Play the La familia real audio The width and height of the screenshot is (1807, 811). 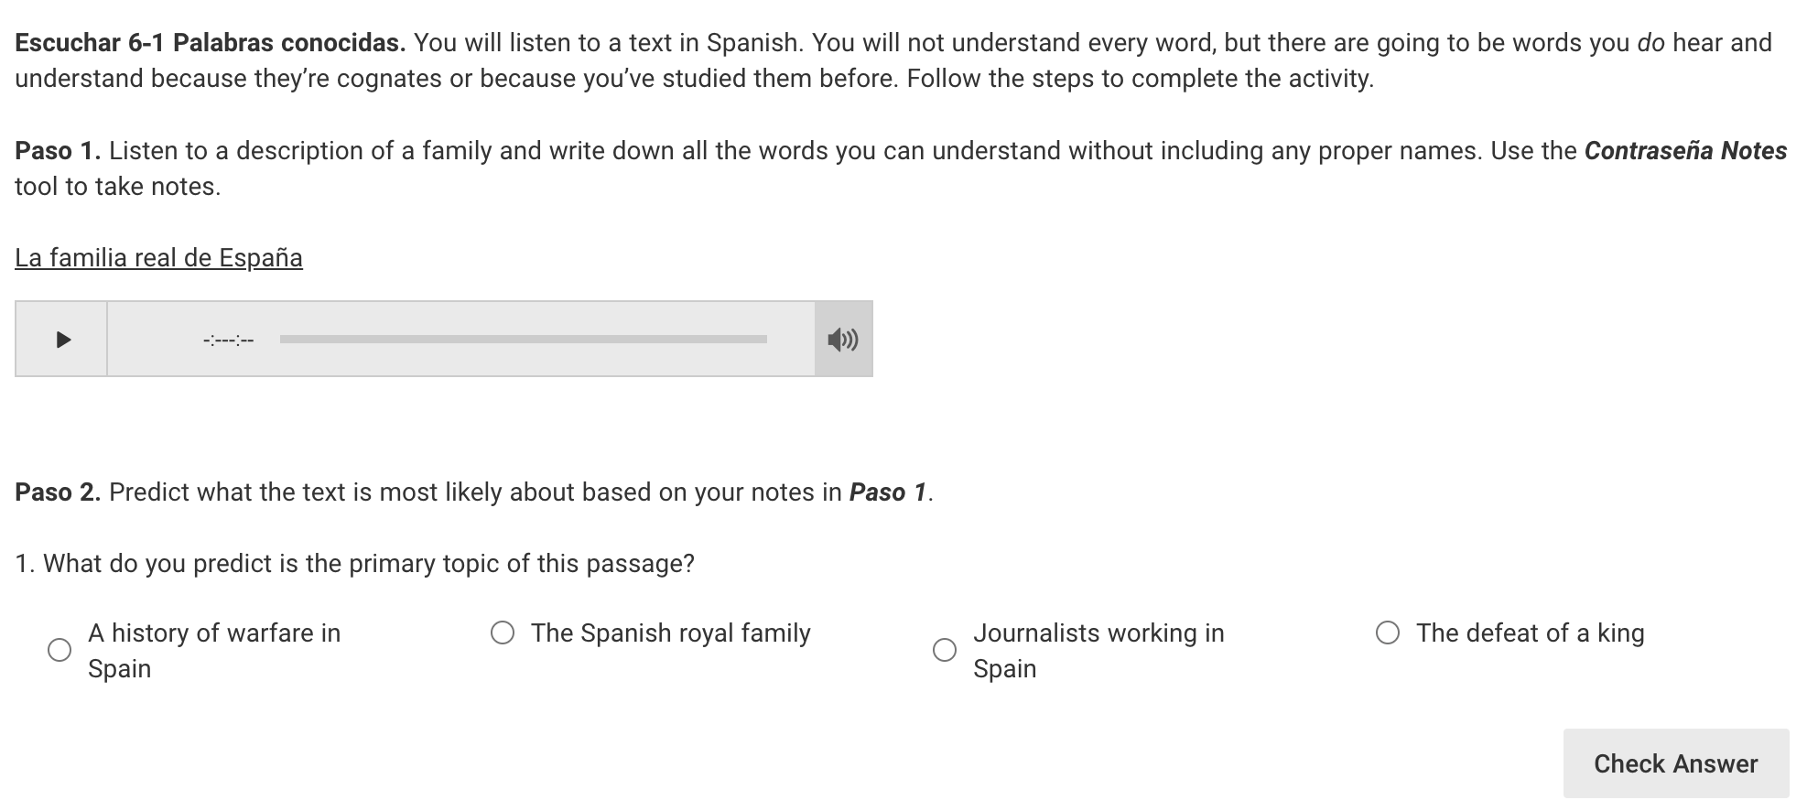coord(62,340)
